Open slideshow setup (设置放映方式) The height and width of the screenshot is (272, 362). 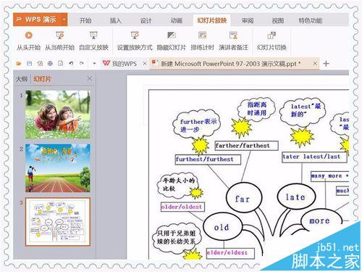coord(135,41)
